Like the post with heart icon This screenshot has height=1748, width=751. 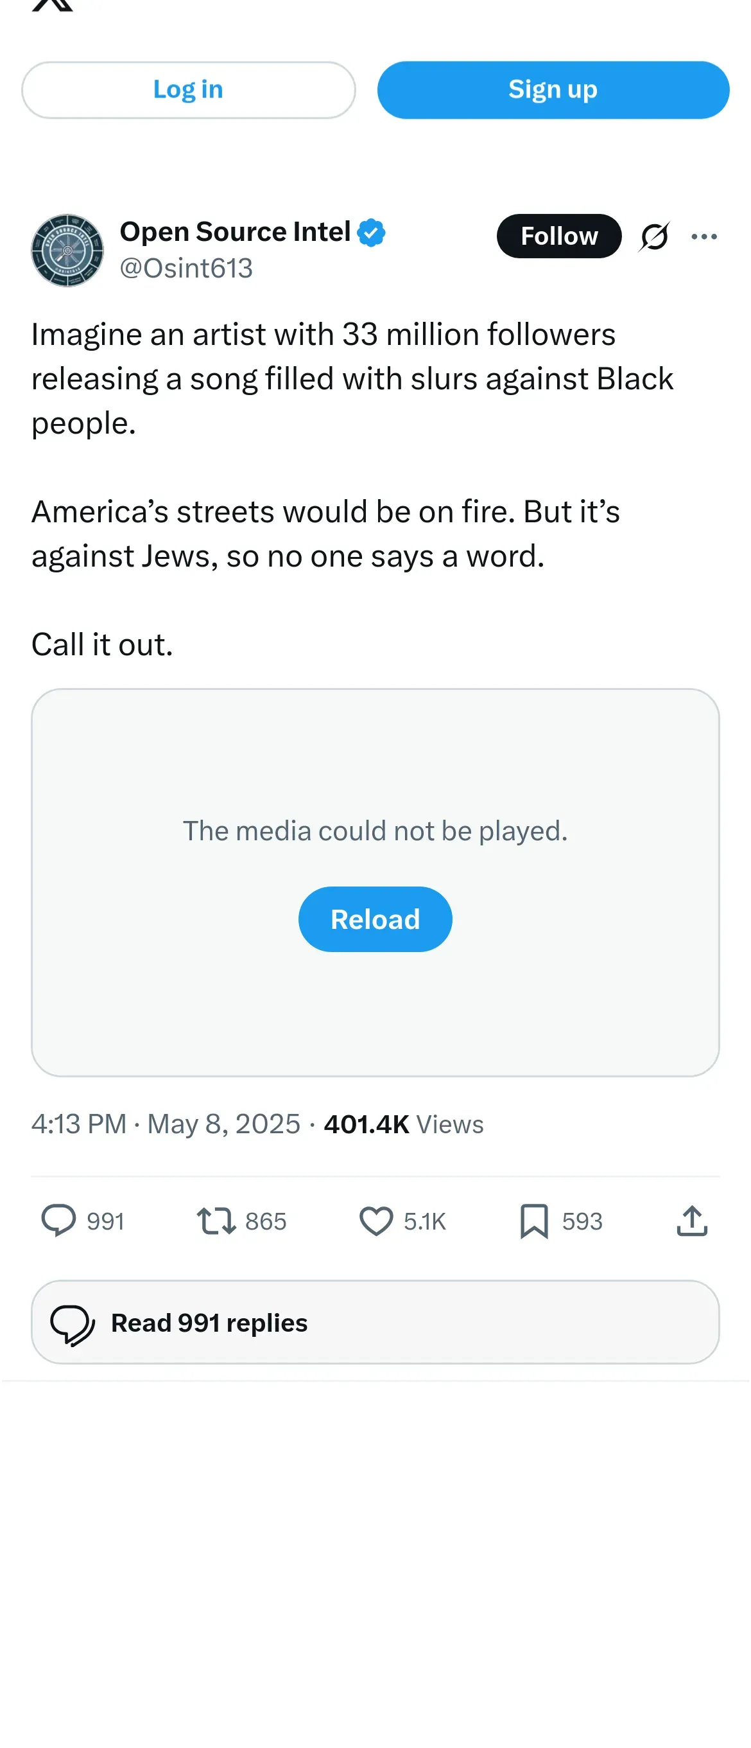(x=376, y=1221)
